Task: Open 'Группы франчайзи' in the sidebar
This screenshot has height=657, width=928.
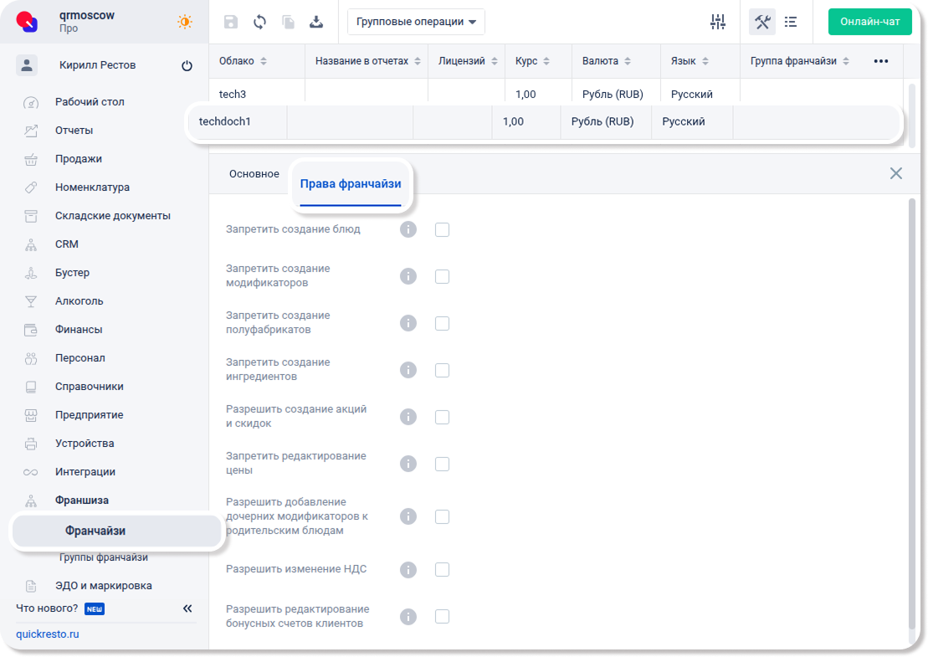Action: pos(104,557)
